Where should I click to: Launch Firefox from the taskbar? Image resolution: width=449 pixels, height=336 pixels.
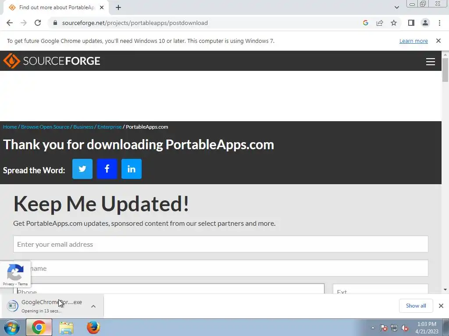coord(93,327)
